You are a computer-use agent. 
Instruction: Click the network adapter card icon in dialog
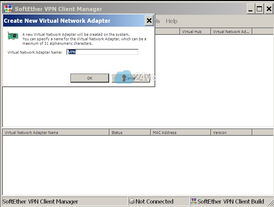coord(13,36)
